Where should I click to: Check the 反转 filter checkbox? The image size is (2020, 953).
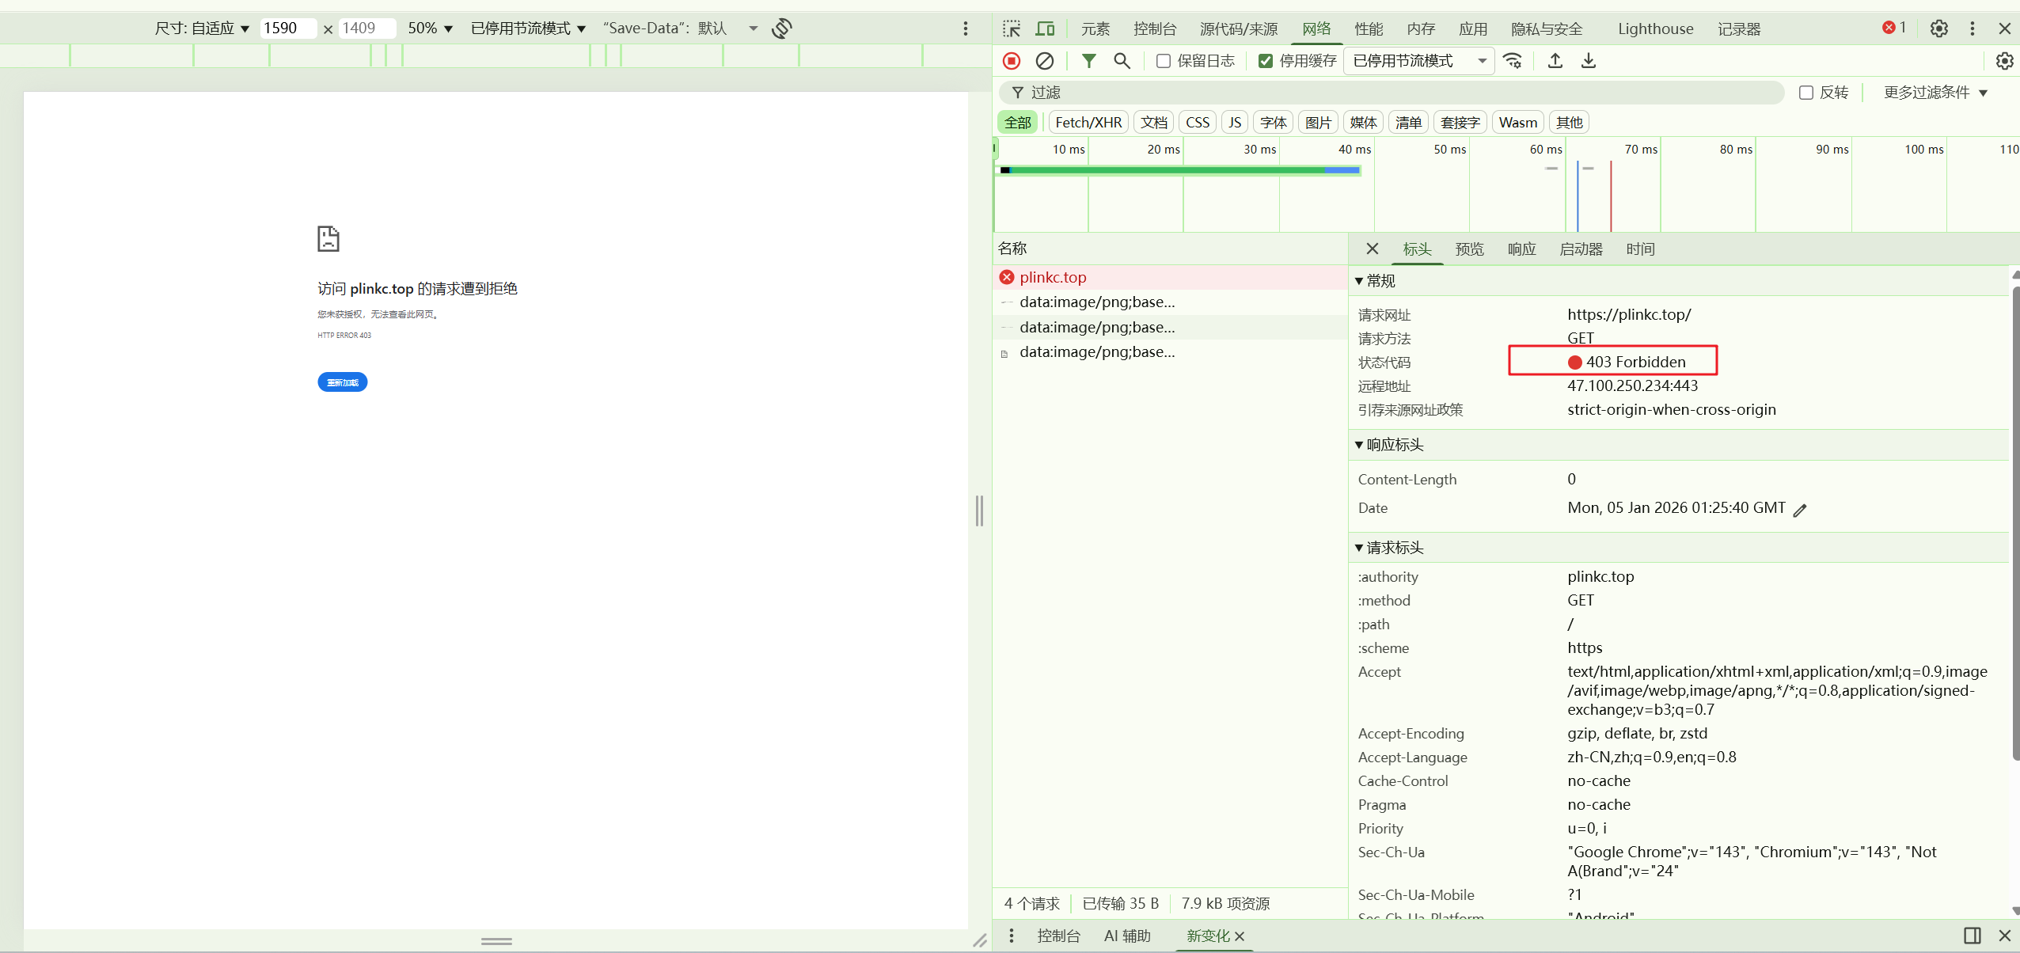pos(1806,93)
